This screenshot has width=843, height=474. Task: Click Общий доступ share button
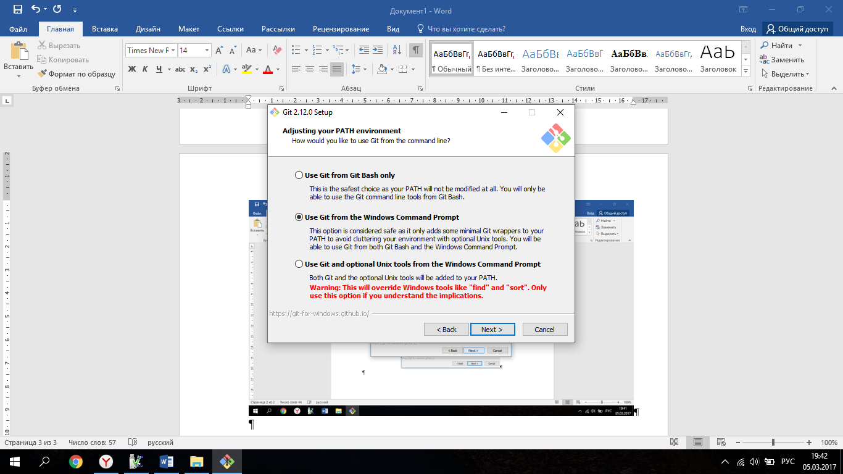pyautogui.click(x=797, y=29)
